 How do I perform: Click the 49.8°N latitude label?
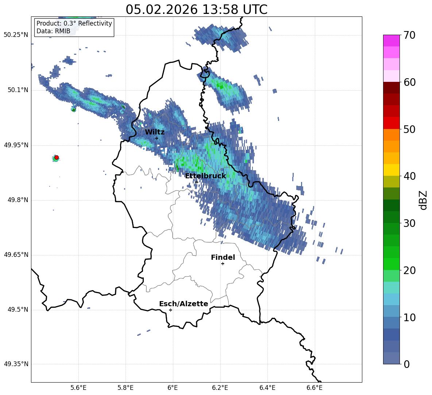[x=18, y=200]
